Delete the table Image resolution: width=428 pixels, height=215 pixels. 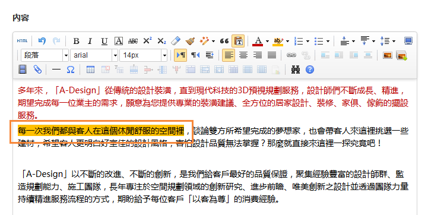pyautogui.click(x=105, y=69)
